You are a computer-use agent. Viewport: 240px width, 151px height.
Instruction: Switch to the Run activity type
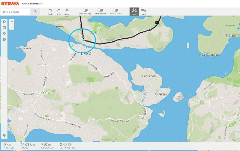click(144, 11)
